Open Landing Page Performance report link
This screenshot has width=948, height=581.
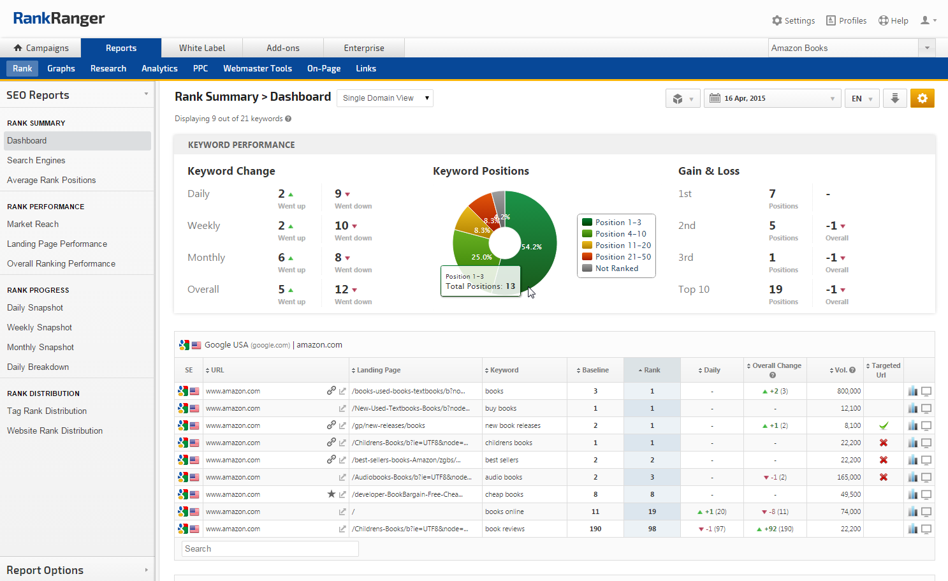click(x=57, y=244)
